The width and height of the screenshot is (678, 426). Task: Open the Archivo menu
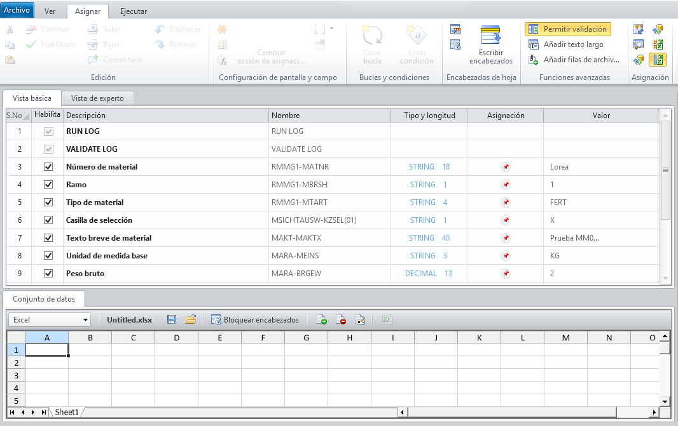click(17, 10)
